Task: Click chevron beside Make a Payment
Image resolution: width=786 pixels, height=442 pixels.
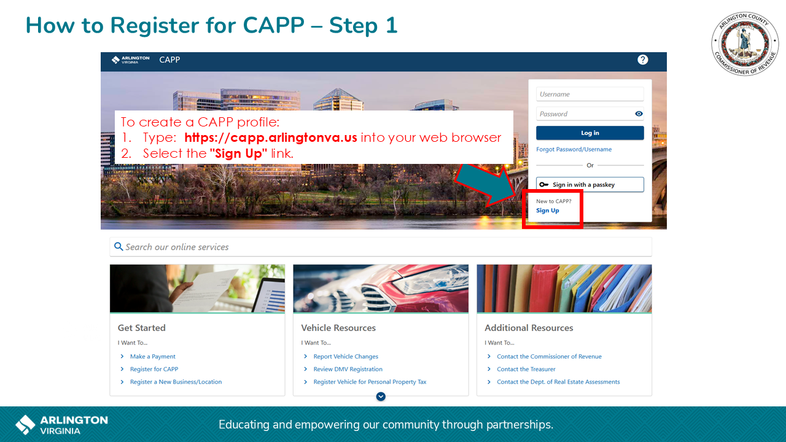Action: pos(123,356)
